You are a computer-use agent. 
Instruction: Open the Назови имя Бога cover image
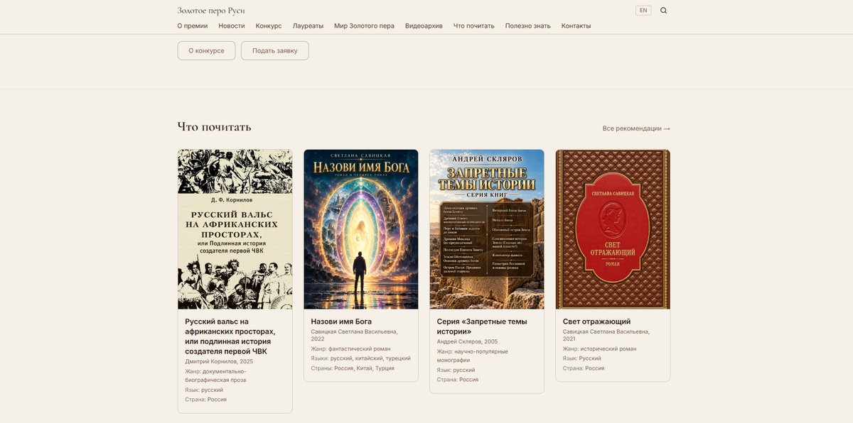361,229
